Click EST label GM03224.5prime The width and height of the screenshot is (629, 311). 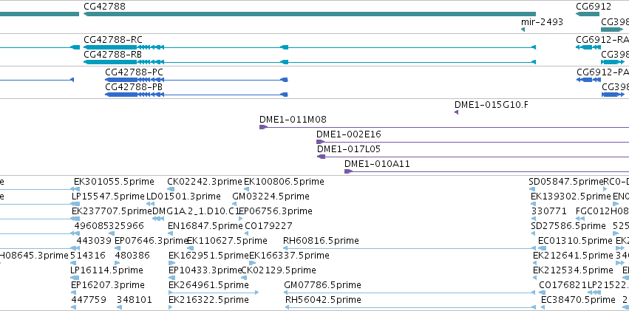click(x=271, y=196)
